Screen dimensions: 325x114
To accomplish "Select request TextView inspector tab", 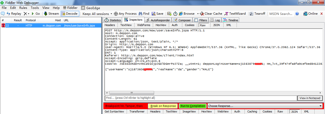I will [x=126, y=25].
